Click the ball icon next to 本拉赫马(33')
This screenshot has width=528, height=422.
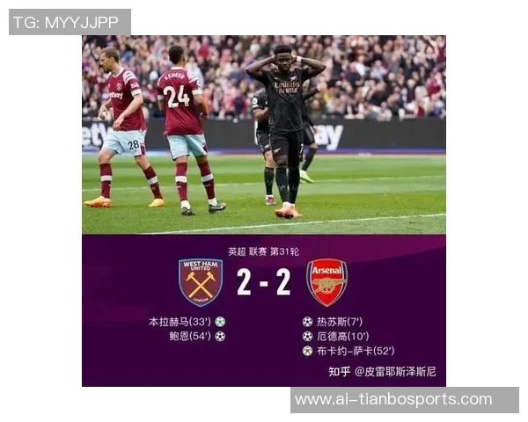click(220, 322)
